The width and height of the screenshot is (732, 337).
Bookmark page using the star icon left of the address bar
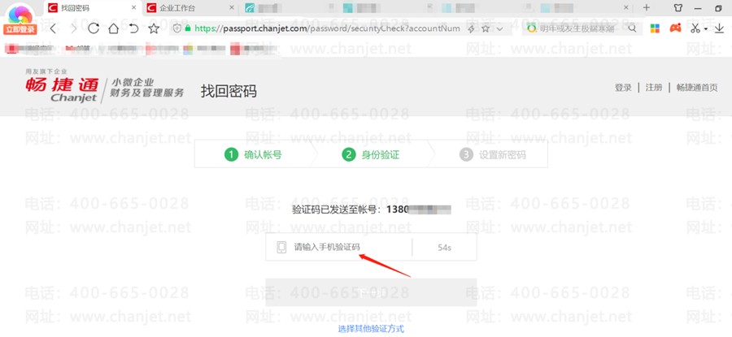pos(154,29)
